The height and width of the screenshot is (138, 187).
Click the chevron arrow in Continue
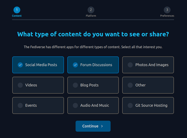pyautogui.click(x=102, y=126)
